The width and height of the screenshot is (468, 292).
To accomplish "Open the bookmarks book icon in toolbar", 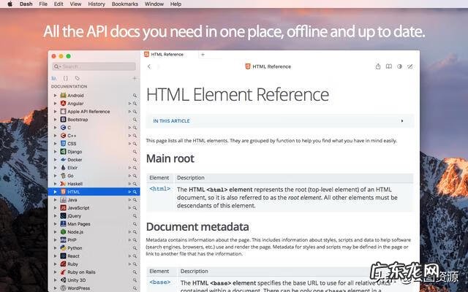I will coord(389,66).
